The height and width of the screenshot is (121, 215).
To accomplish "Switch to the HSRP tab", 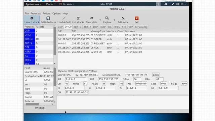I will [103, 27].
